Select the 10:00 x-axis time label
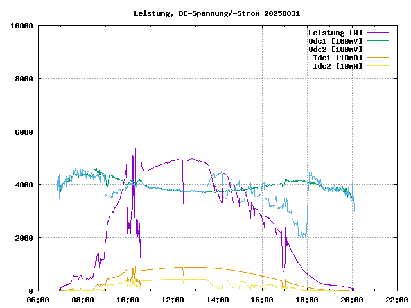Image resolution: width=411 pixels, height=308 pixels. pyautogui.click(x=128, y=300)
